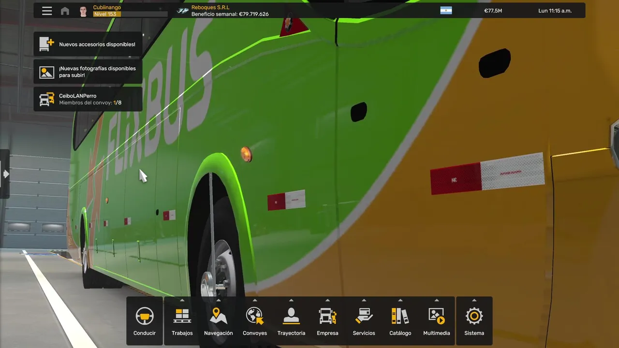The width and height of the screenshot is (619, 348).
Task: Open the Empresa truck icon
Action: [x=327, y=316]
